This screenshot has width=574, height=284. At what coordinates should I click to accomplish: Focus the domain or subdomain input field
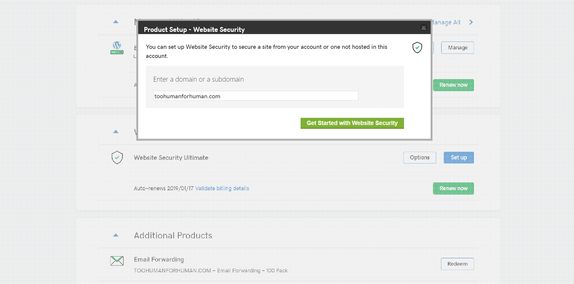[255, 96]
